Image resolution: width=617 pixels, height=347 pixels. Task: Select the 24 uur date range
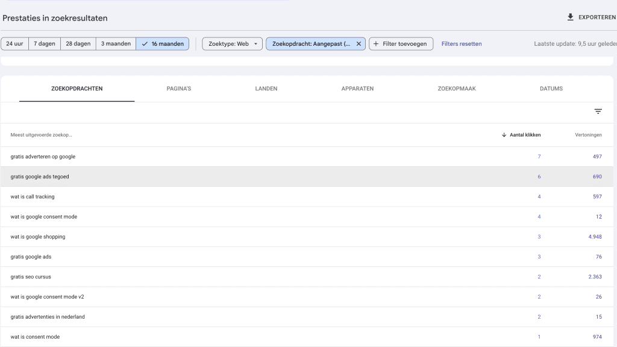[14, 43]
